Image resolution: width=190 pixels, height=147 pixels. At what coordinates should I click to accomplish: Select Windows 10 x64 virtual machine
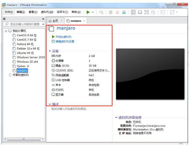pyautogui.click(x=25, y=62)
